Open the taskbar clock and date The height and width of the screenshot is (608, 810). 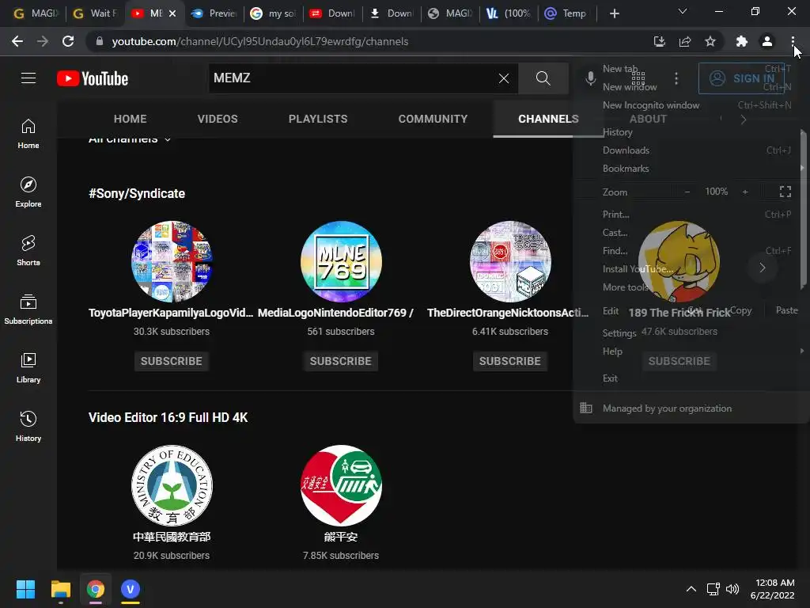click(773, 589)
